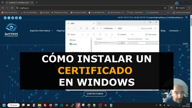The image size is (192, 108).
Task: Show hidden system tray icons chevron
Action: 156,105
